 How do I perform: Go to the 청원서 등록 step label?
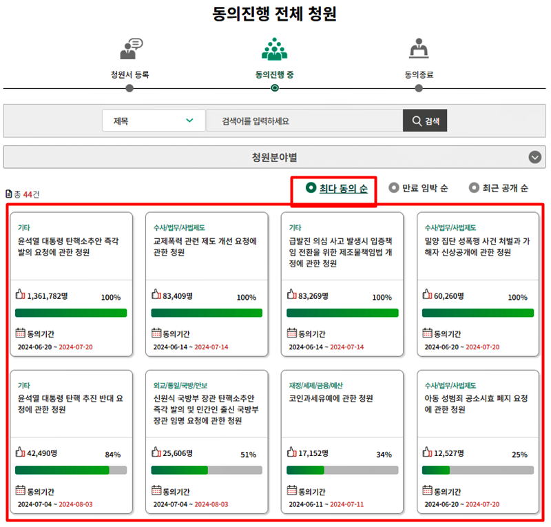[130, 74]
